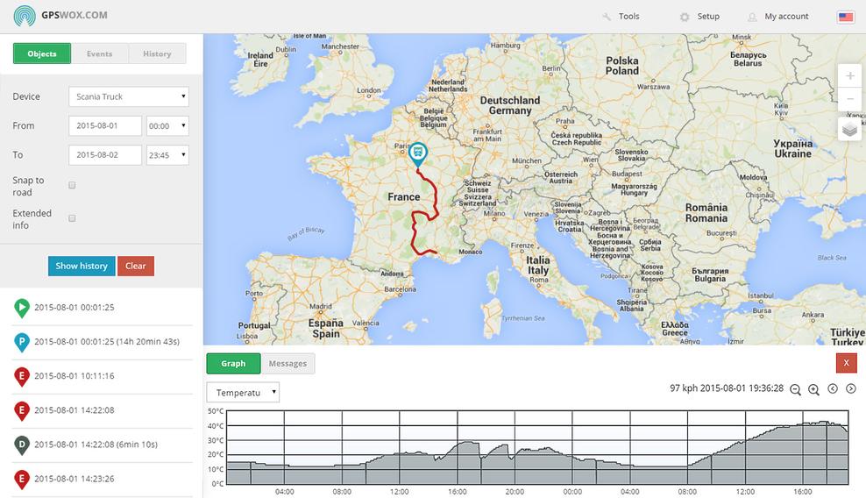Switch to the Events tab

click(99, 53)
